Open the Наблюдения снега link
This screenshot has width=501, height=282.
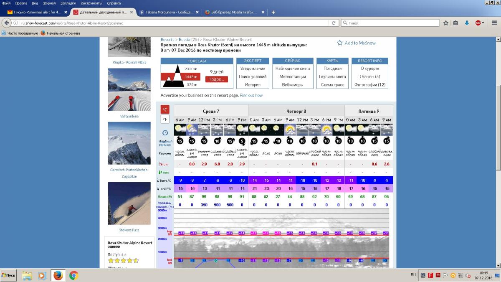293,69
